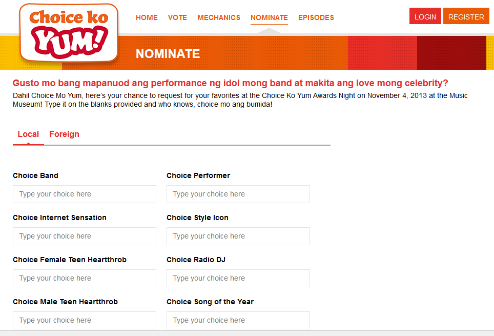Click the red headline about idol band performance
This screenshot has width=494, height=336.
(230, 83)
